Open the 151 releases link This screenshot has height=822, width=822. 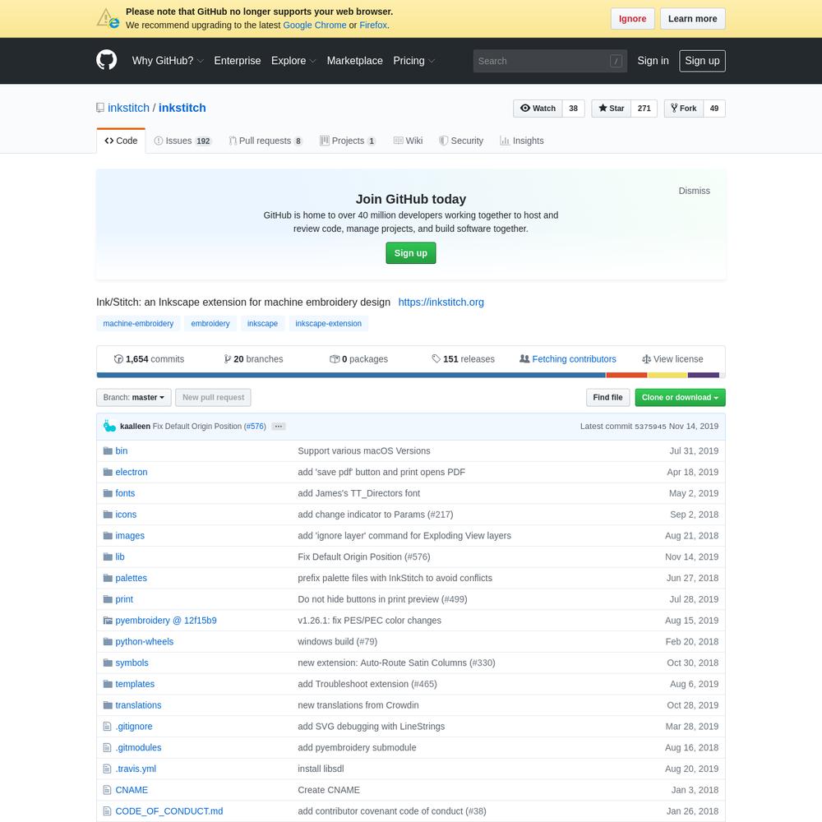464,359
